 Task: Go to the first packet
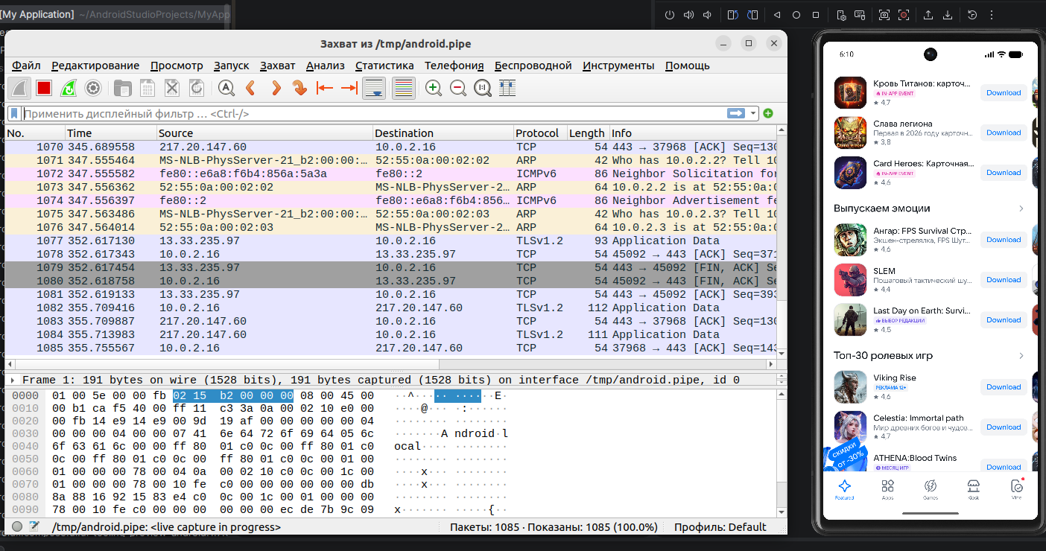324,88
